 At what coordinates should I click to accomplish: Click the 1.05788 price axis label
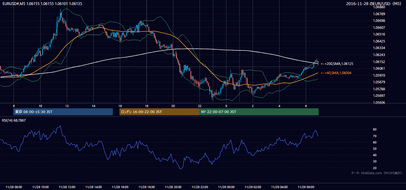379,89
